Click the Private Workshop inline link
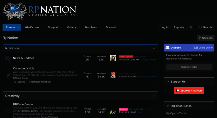 point(49,117)
